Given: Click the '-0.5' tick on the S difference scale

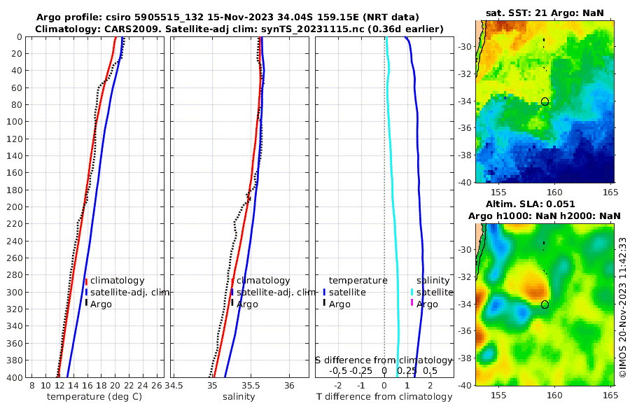Looking at the screenshot, I should [338, 370].
